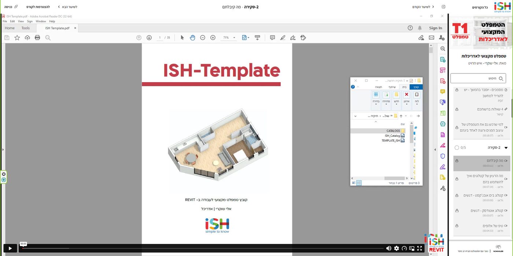The height and width of the screenshot is (256, 513).
Task: Open the Window menu in Acrobat
Action: pyautogui.click(x=41, y=21)
